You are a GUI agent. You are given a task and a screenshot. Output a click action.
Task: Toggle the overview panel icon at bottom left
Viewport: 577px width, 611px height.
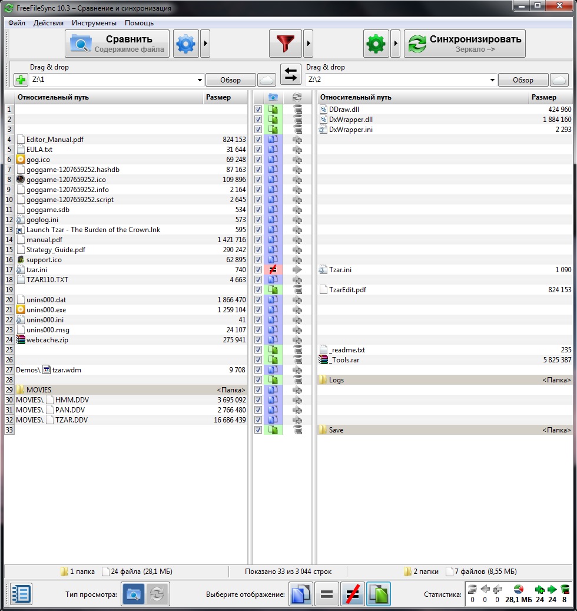click(21, 595)
